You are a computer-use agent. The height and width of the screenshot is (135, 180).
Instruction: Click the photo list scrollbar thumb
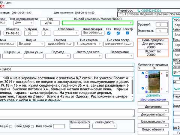coord(167,75)
